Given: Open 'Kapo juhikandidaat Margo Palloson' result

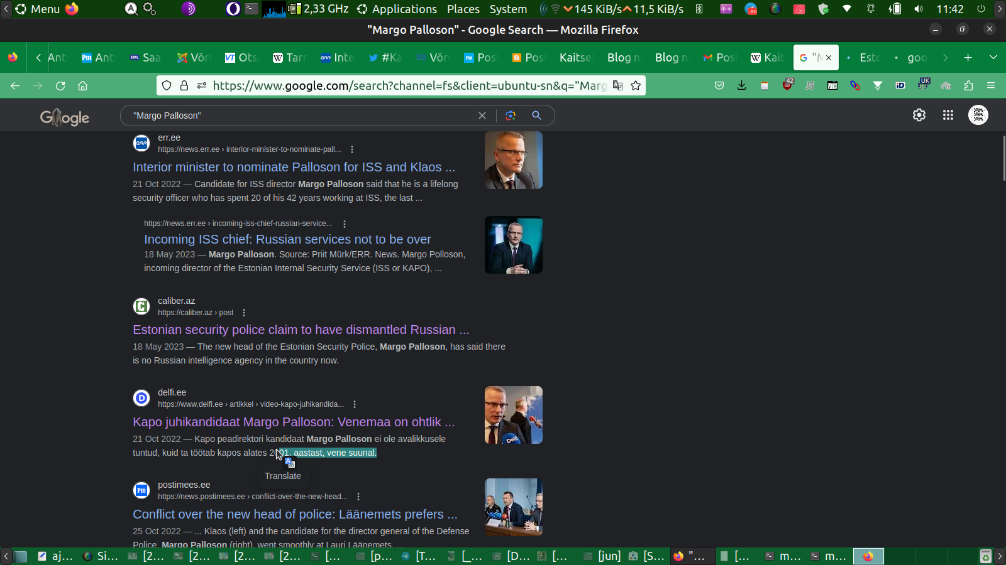Looking at the screenshot, I should 294,422.
